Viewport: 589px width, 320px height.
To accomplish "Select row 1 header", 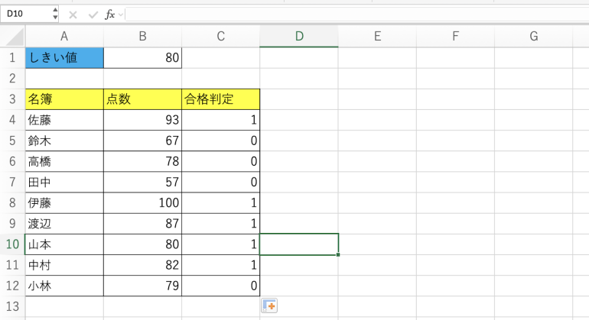I will coord(12,58).
